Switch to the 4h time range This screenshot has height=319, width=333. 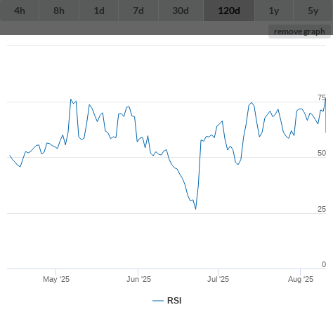20,11
